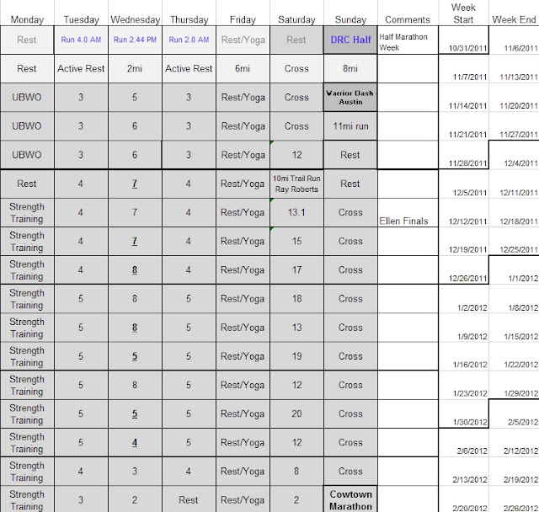
Task: Select the 12/4/2011 week end date
Action: click(514, 155)
